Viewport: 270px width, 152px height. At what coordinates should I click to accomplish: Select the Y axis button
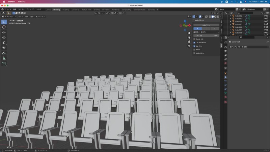pos(206,28)
